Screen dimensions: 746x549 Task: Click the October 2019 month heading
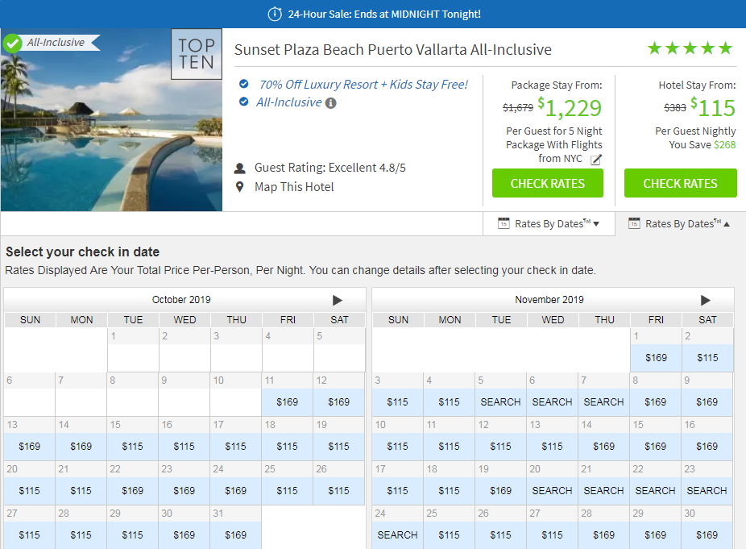[181, 300]
